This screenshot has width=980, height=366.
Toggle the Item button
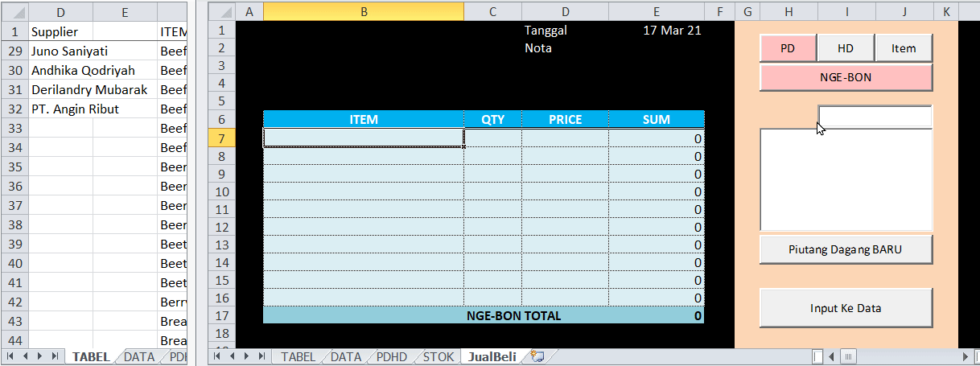[904, 48]
